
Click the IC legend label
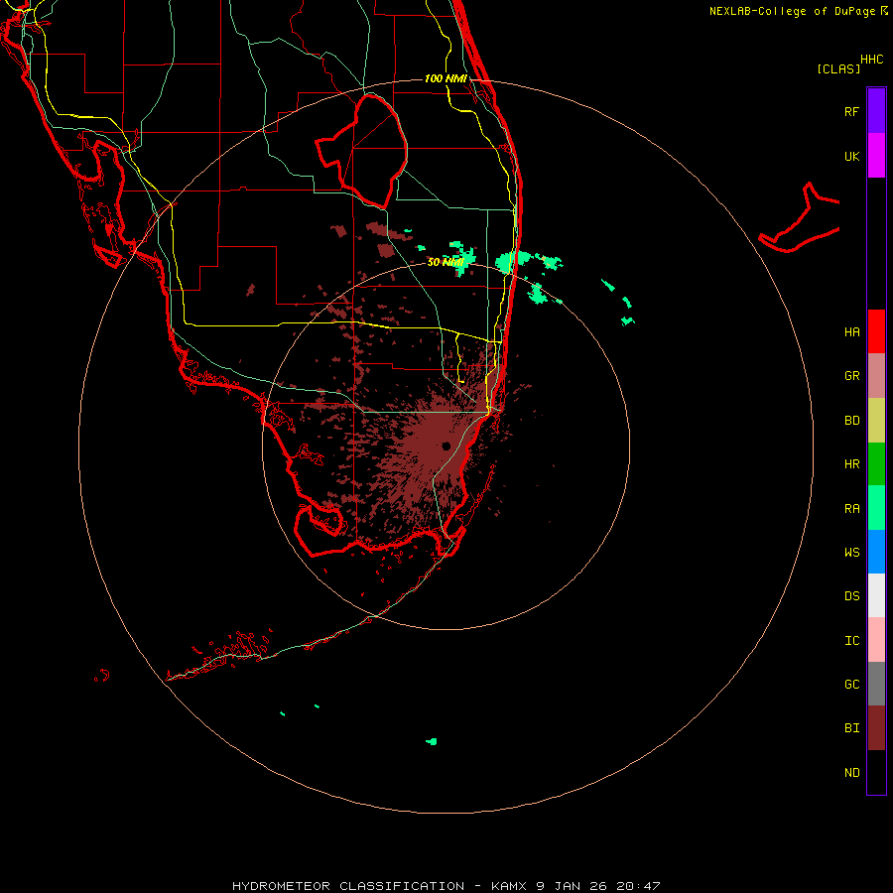851,641
